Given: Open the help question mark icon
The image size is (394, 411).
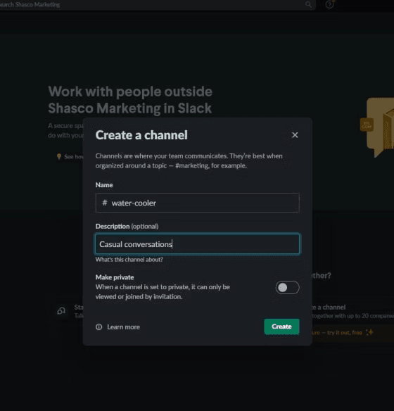Looking at the screenshot, I should tap(329, 4).
